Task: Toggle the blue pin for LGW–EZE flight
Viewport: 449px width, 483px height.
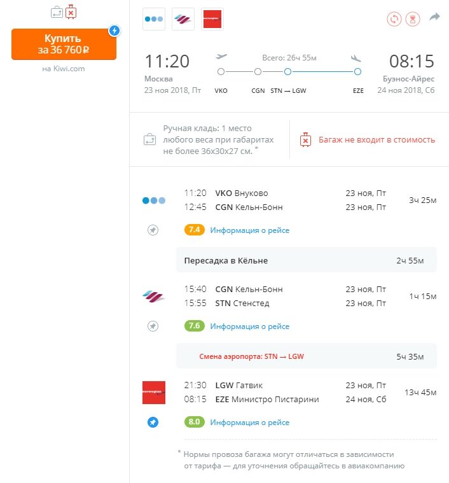Action: [153, 422]
